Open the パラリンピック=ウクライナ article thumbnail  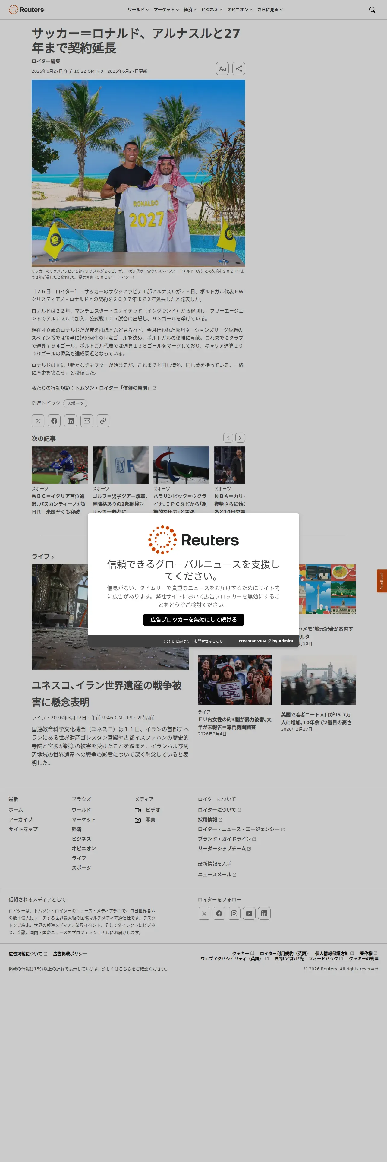pyautogui.click(x=181, y=465)
